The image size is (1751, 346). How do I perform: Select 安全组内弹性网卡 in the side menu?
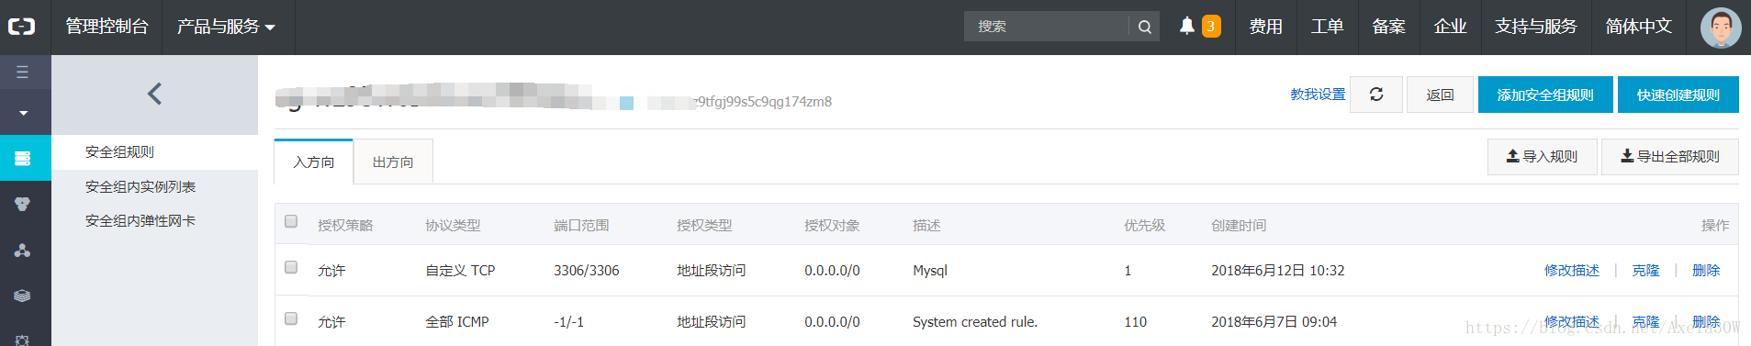click(140, 221)
